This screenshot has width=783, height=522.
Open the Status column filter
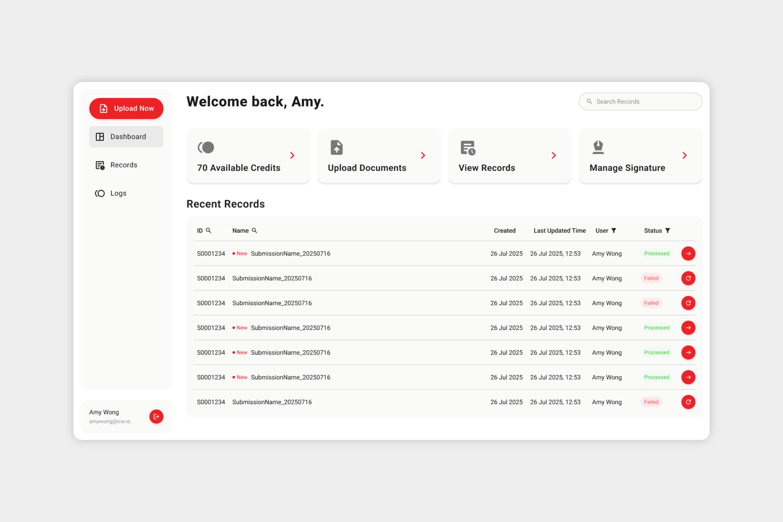coord(667,230)
